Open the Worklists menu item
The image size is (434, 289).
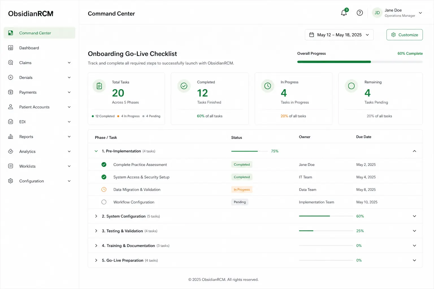click(40, 166)
